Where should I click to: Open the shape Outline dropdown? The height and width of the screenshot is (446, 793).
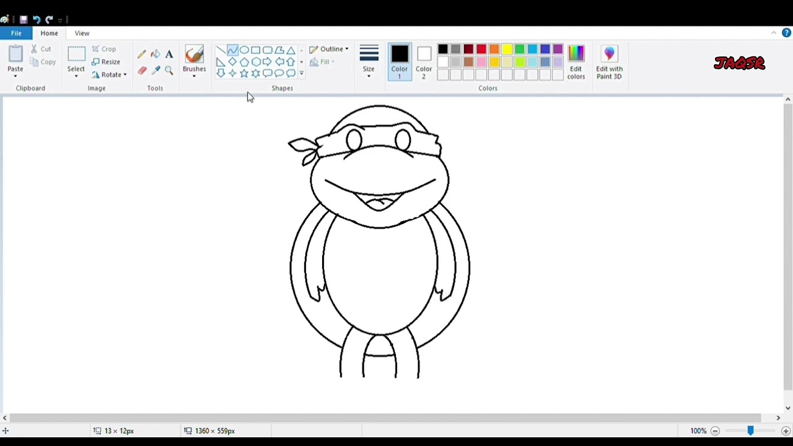point(329,49)
